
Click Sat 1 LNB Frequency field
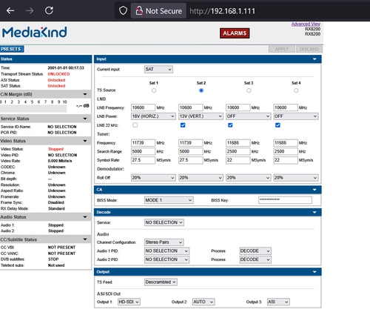point(143,107)
